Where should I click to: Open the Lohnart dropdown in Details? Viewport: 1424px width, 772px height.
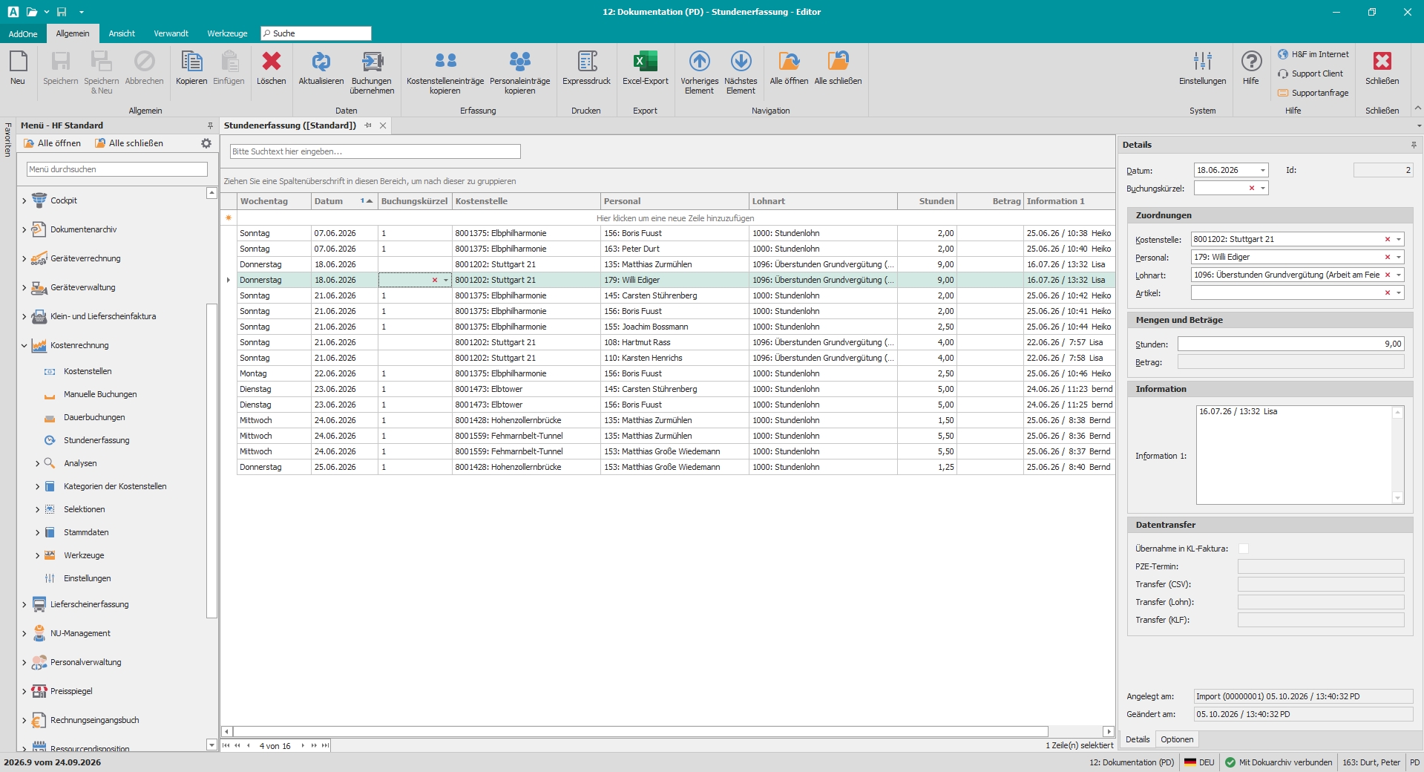tap(1399, 275)
